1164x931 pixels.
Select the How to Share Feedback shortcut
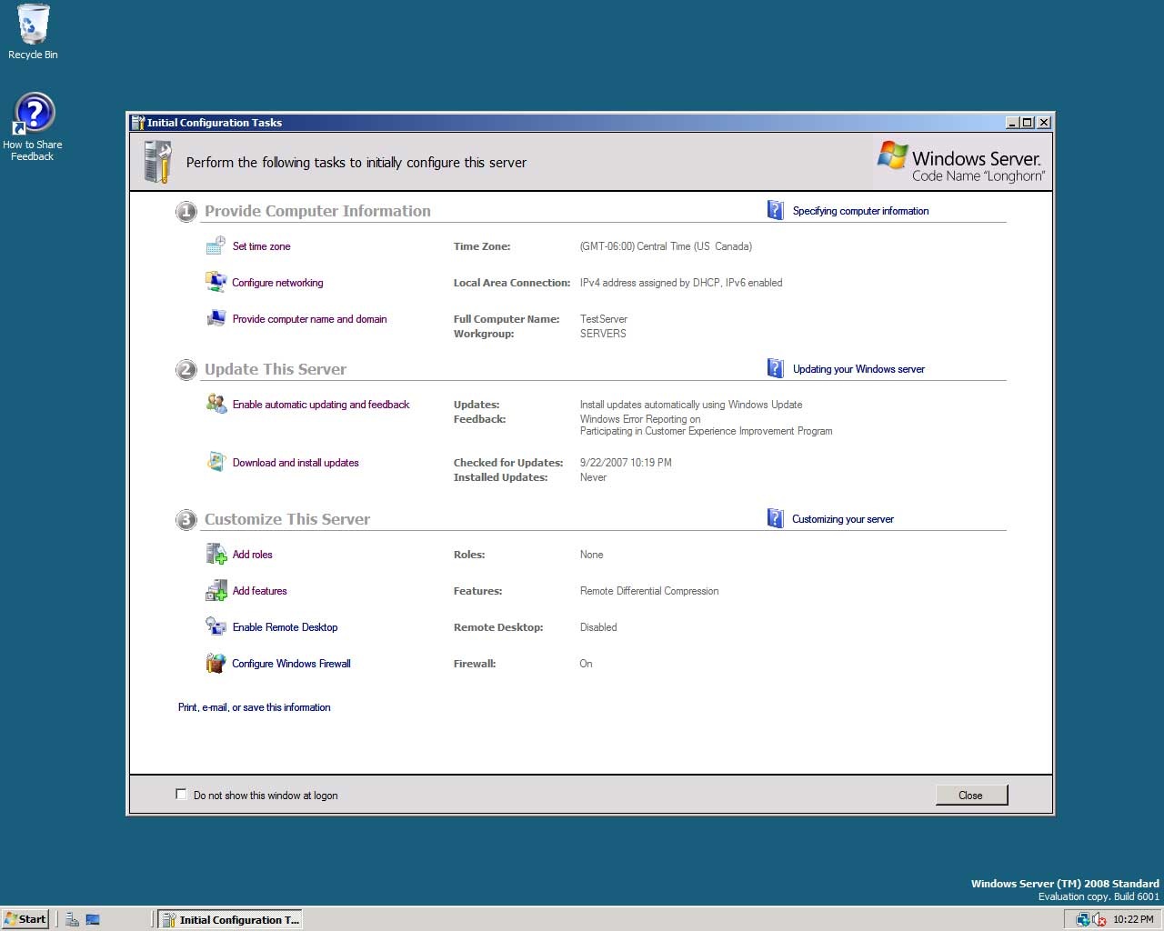tap(33, 127)
